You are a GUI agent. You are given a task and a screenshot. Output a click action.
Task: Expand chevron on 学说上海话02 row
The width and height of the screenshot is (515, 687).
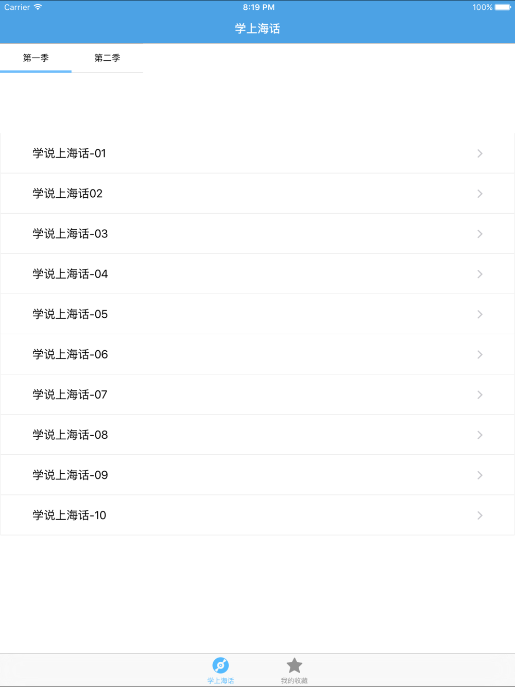click(479, 194)
